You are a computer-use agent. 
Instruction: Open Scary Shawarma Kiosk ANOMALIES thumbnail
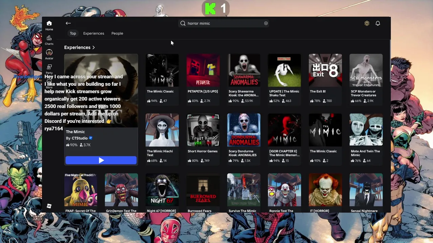pyautogui.click(x=244, y=70)
